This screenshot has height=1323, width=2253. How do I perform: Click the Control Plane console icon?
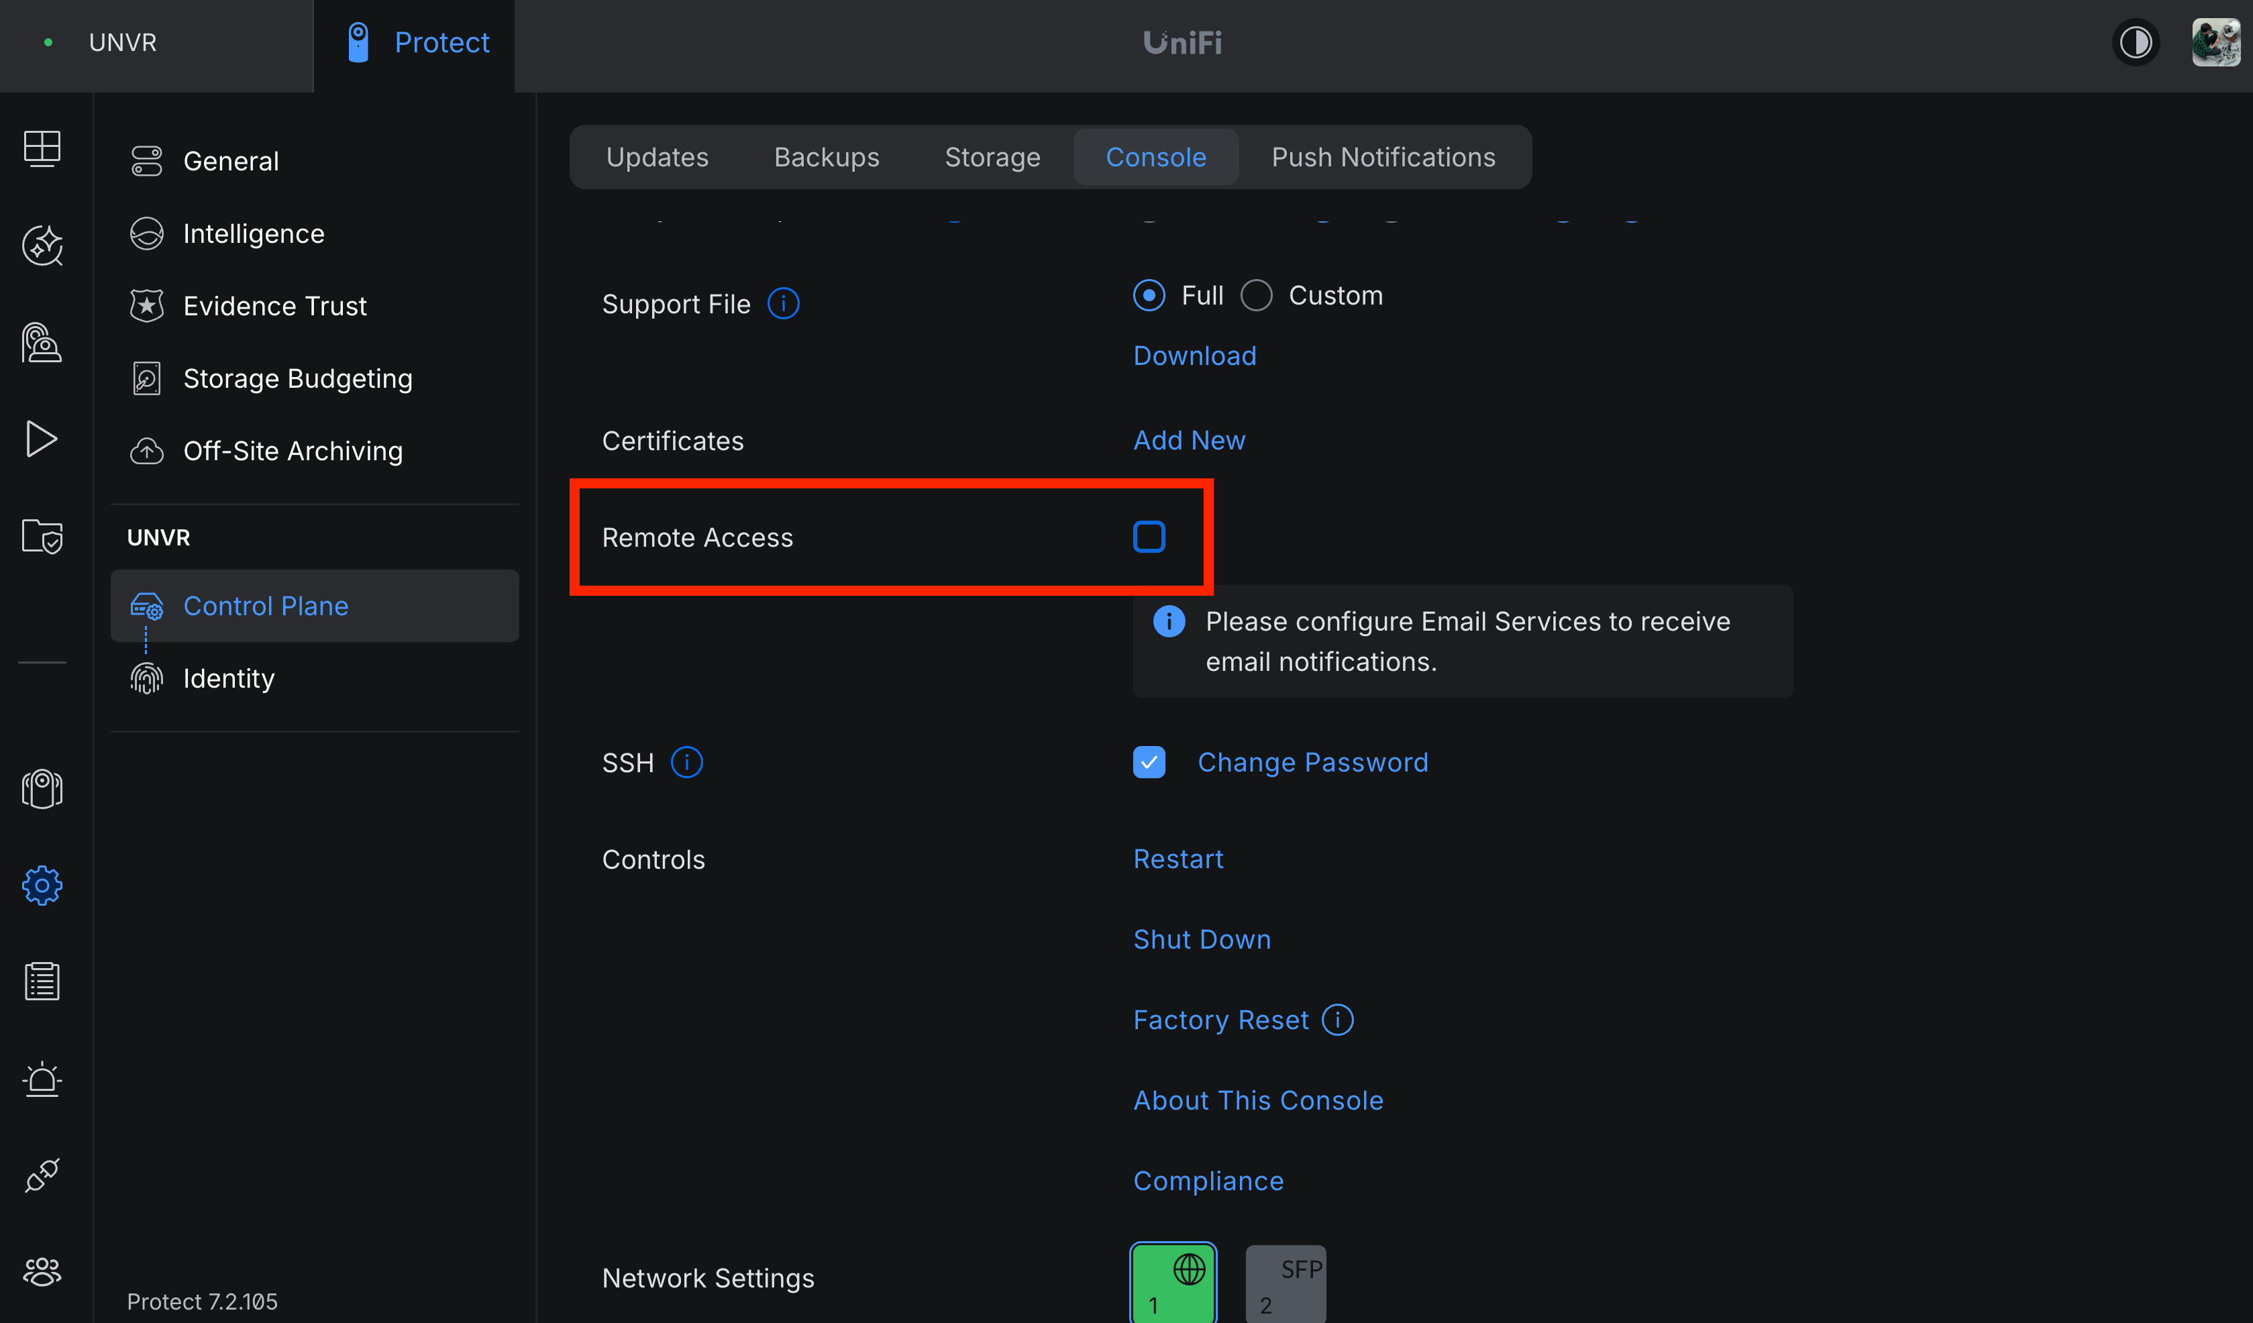pyautogui.click(x=147, y=606)
